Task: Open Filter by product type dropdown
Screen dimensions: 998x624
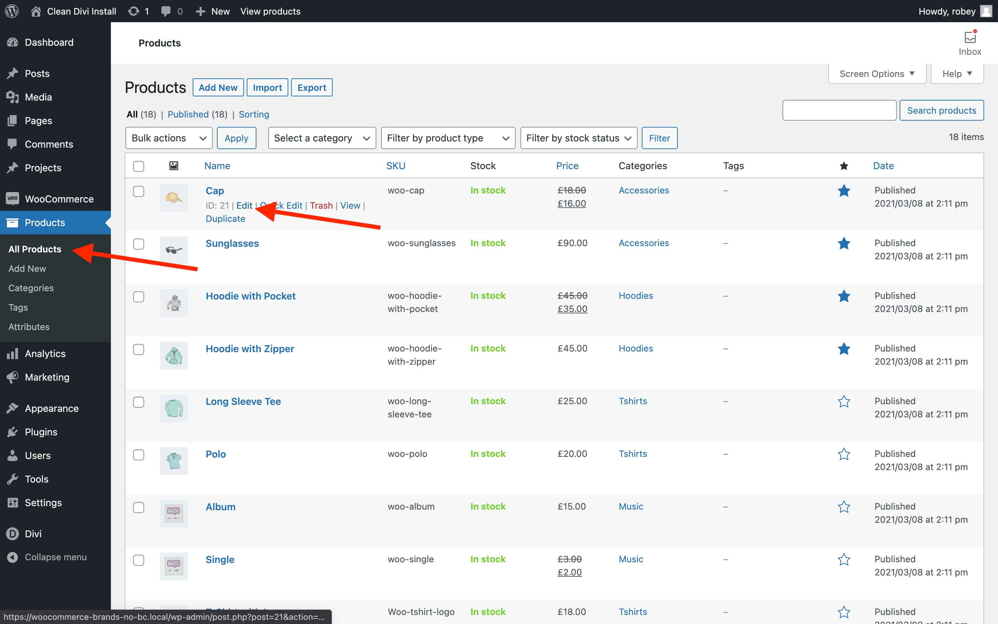Action: pyautogui.click(x=448, y=138)
